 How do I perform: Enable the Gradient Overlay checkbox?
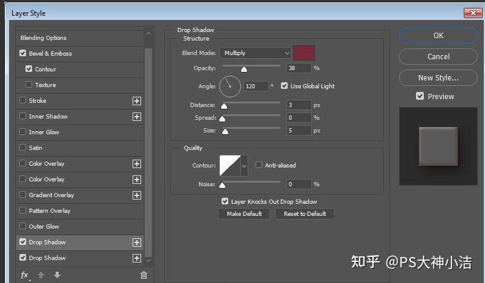tap(22, 195)
